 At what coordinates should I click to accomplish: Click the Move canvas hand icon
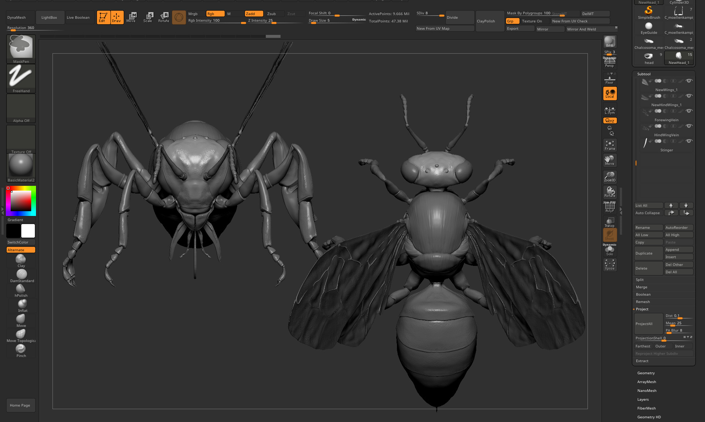[610, 160]
